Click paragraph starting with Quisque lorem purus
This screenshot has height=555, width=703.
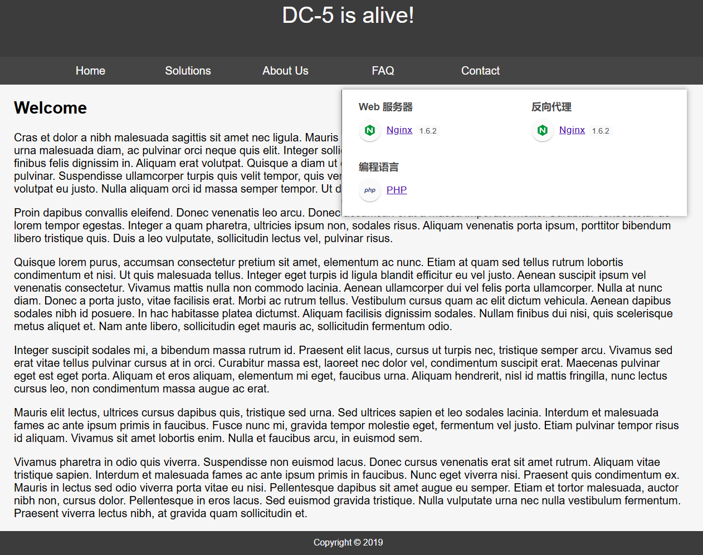(344, 294)
